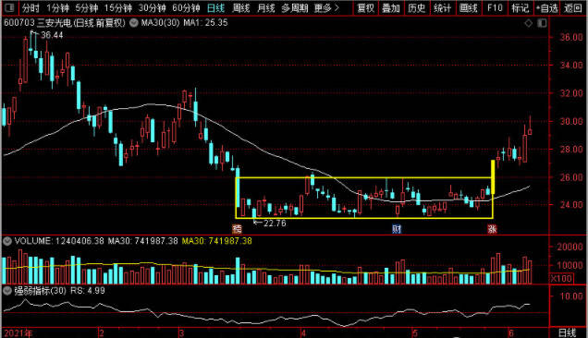Screen dimensions: 588x338
Task: Expand the 更多 period options
Action: 326,8
